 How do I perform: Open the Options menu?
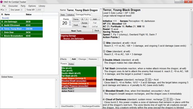click(x=32, y=6)
